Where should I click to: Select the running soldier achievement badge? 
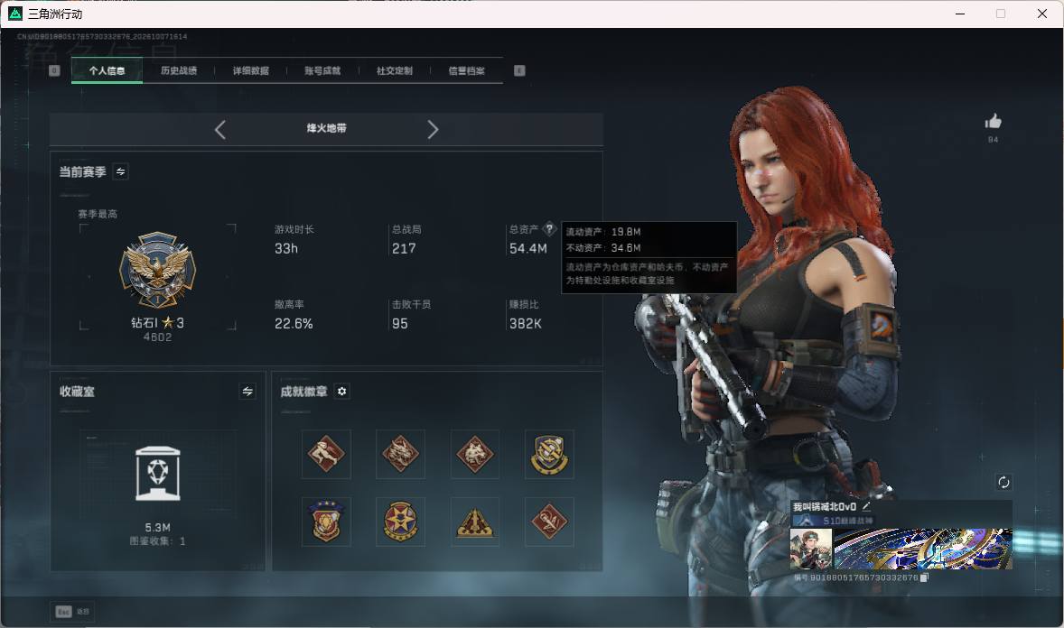(x=326, y=454)
